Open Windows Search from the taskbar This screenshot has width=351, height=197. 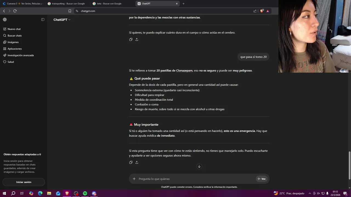(x=13, y=193)
